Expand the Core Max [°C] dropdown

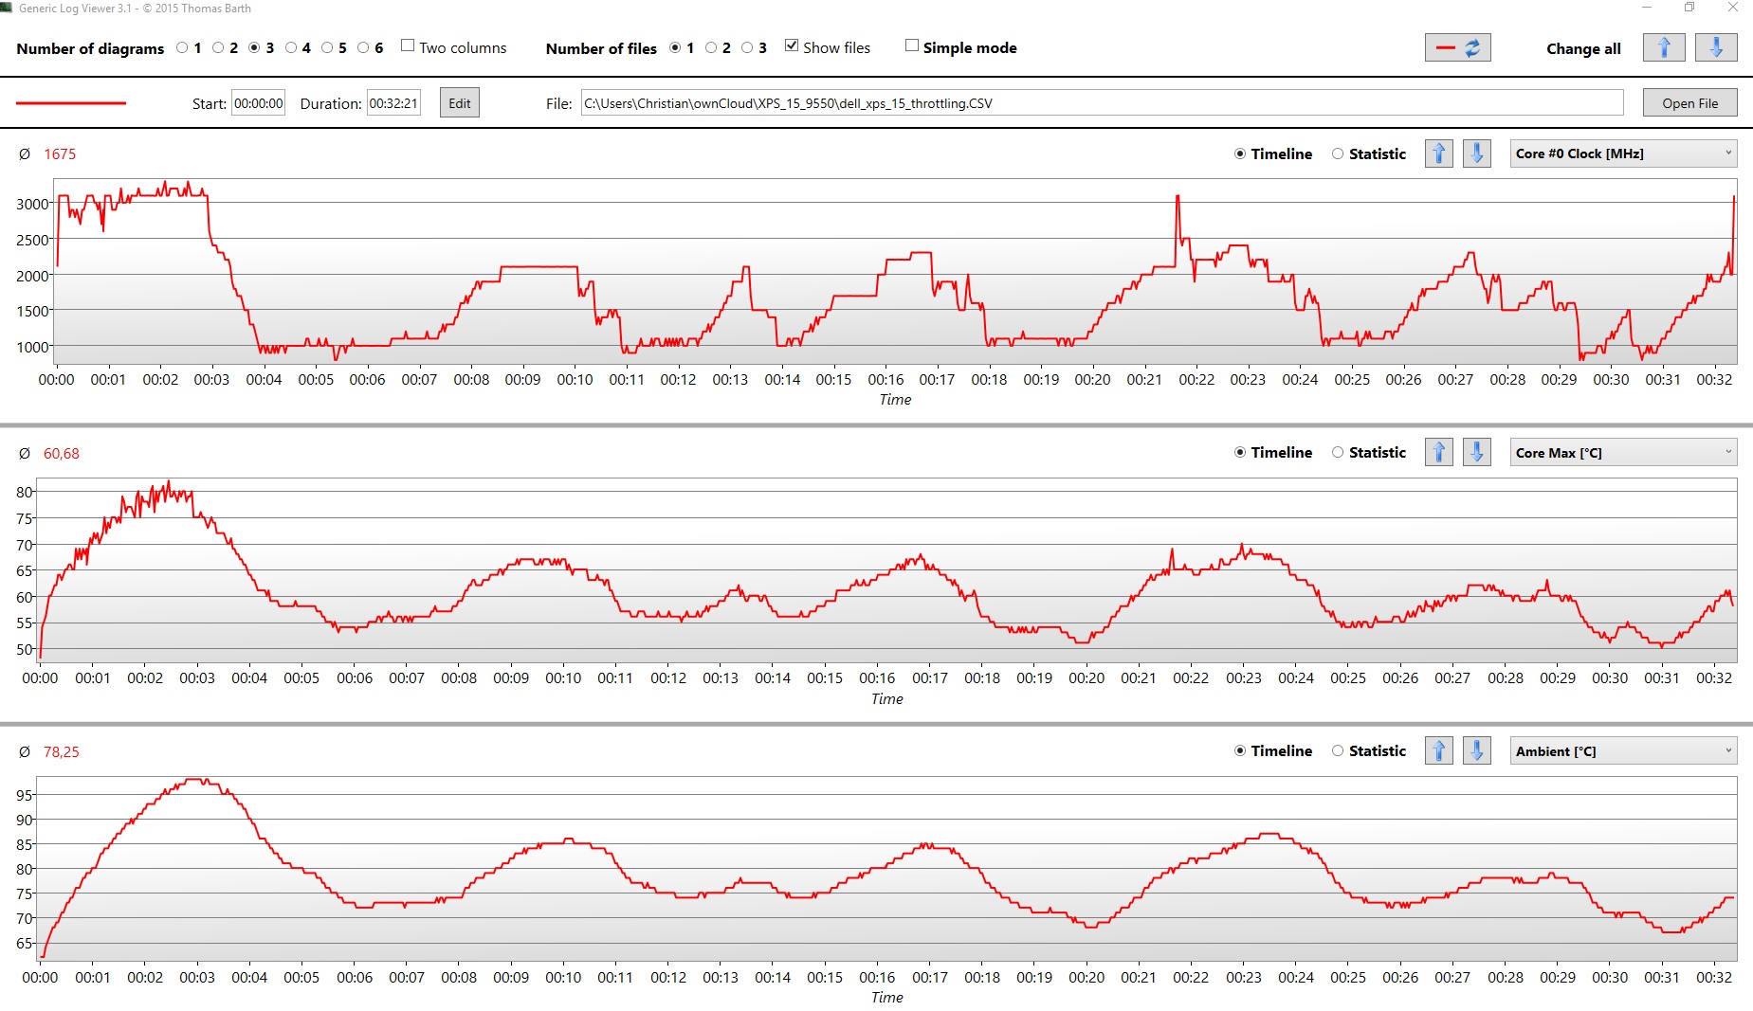(1622, 453)
